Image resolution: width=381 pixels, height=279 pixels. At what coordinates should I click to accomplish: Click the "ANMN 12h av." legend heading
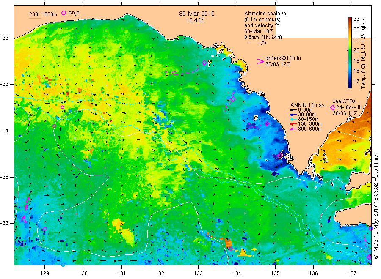click(x=308, y=105)
